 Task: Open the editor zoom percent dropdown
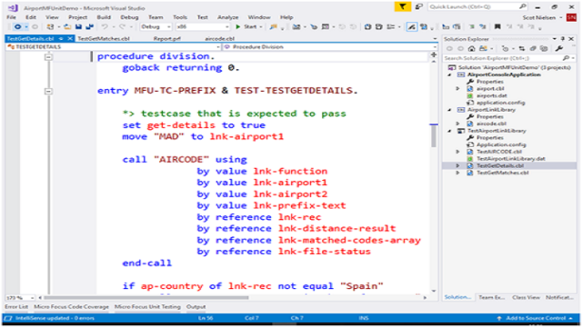tap(33, 298)
